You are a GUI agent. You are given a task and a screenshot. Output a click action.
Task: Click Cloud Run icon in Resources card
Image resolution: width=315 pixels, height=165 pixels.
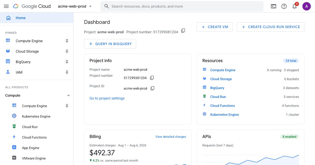coord(204,96)
